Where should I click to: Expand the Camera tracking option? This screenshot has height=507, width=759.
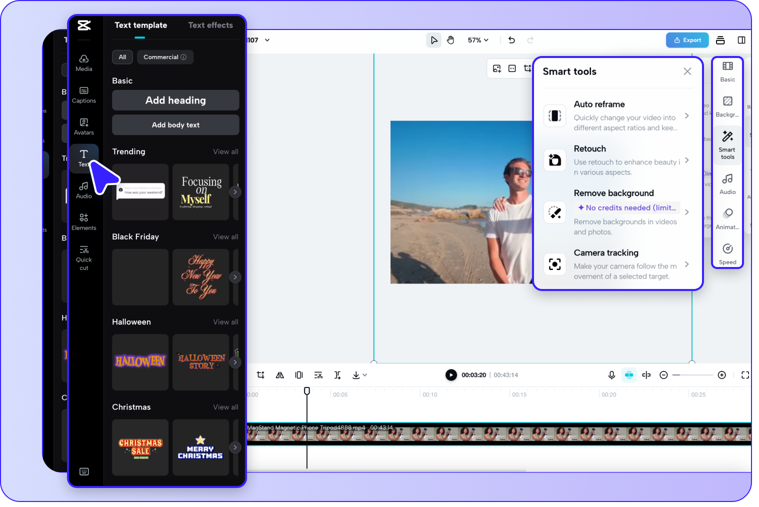[x=687, y=264]
